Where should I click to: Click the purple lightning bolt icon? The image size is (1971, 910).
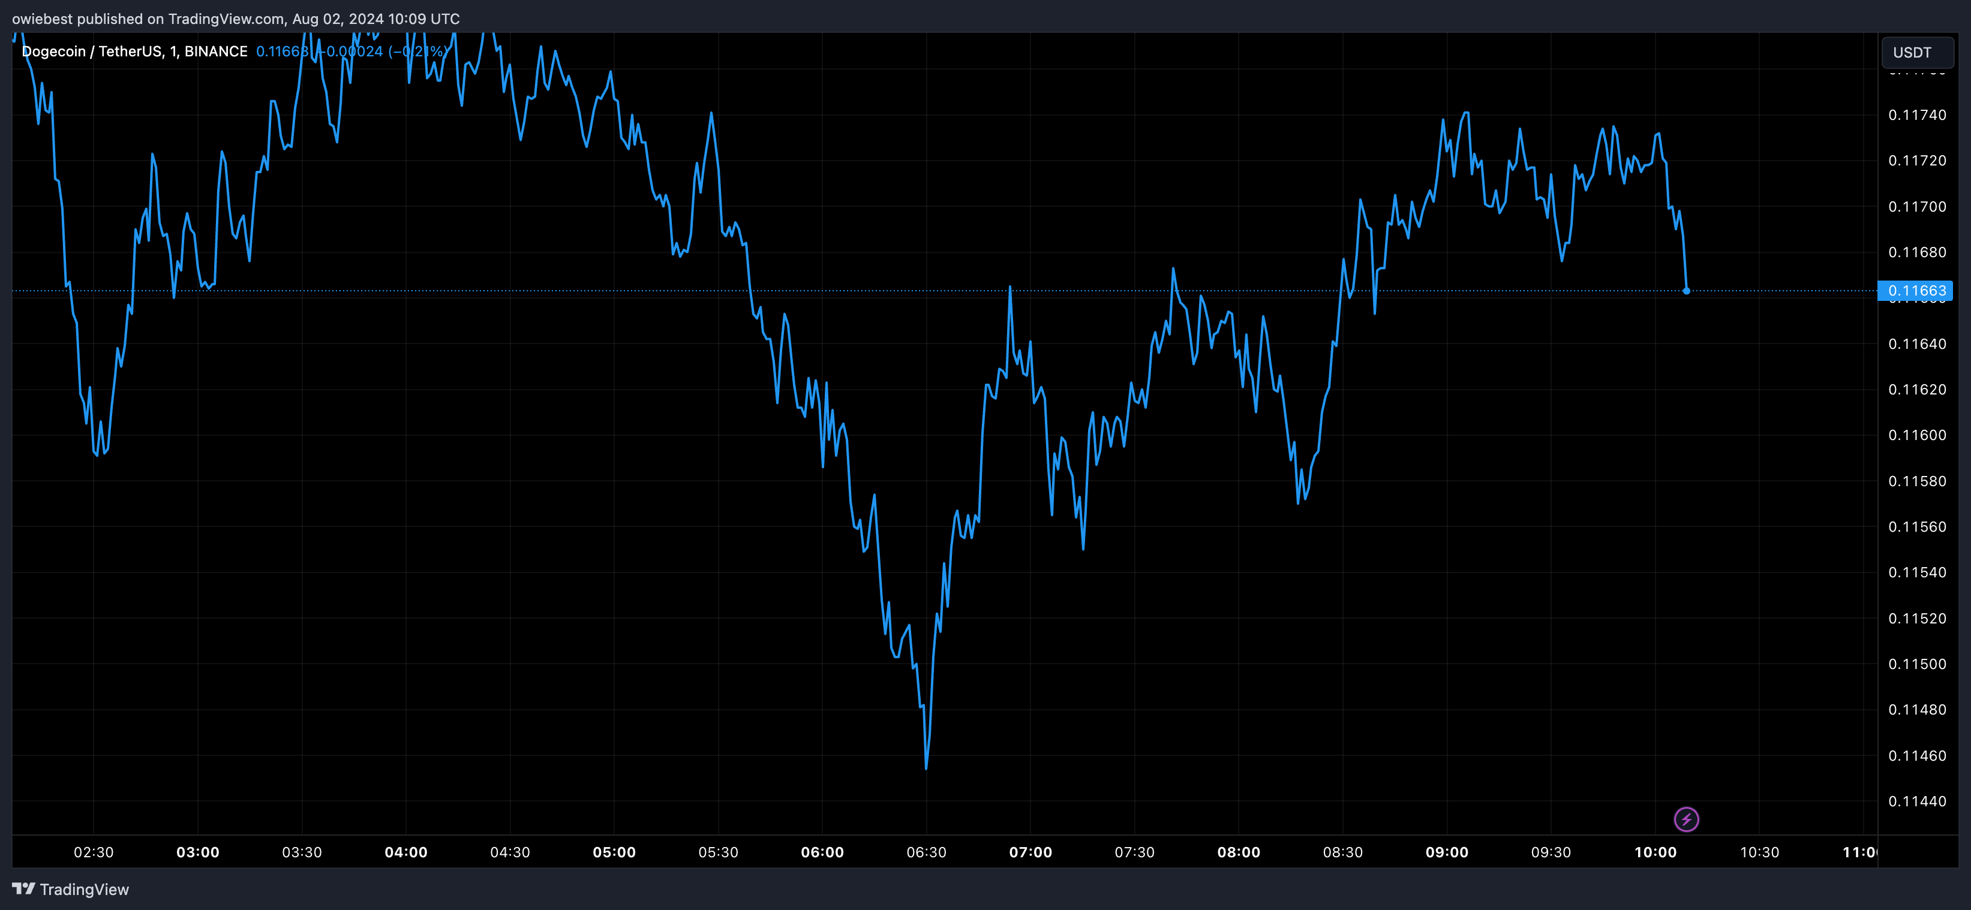pos(1686,819)
